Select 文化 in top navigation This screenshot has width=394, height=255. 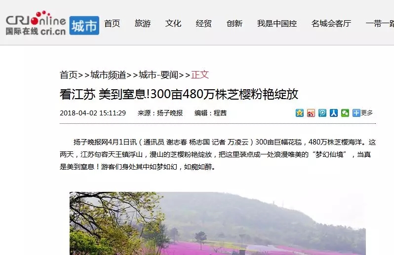[x=173, y=23]
